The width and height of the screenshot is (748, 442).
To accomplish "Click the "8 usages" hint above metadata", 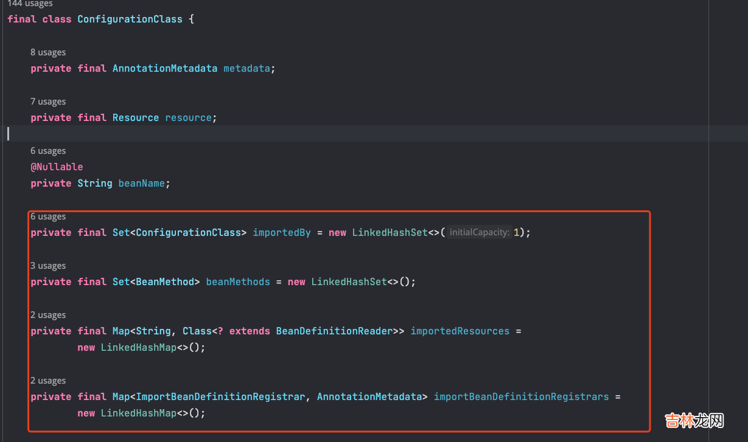I will 48,52.
